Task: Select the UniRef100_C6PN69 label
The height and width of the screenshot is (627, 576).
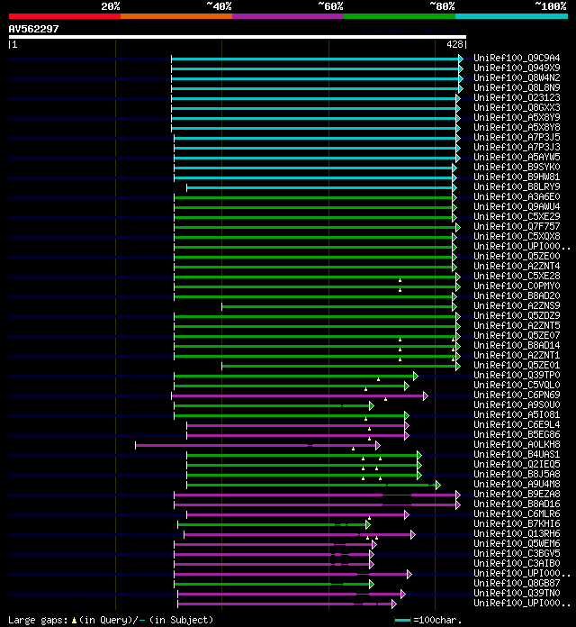Action: click(x=517, y=395)
